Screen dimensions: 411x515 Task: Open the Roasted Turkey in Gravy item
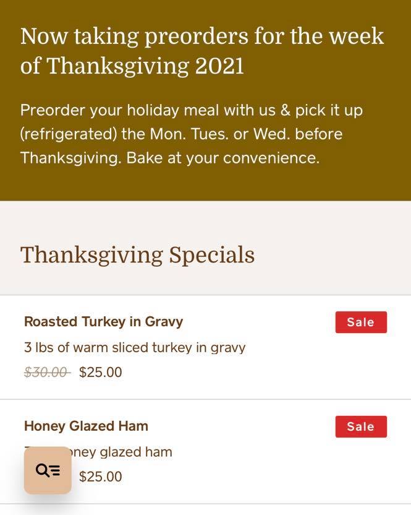(x=103, y=322)
